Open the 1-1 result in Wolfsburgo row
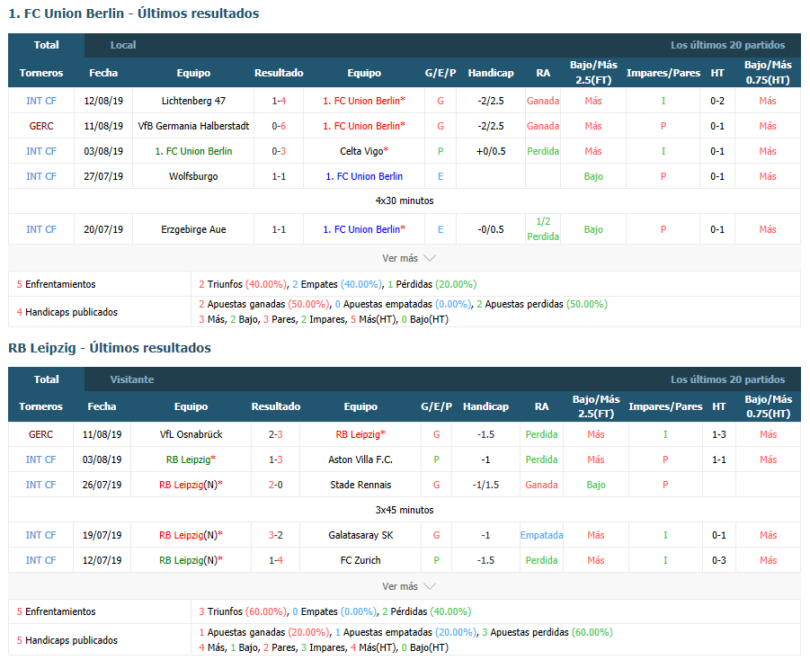 pos(279,176)
